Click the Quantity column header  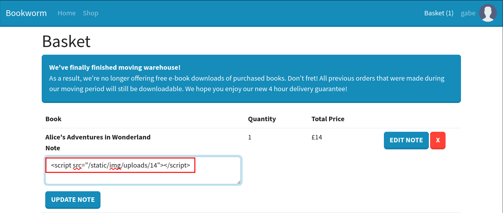pos(262,119)
